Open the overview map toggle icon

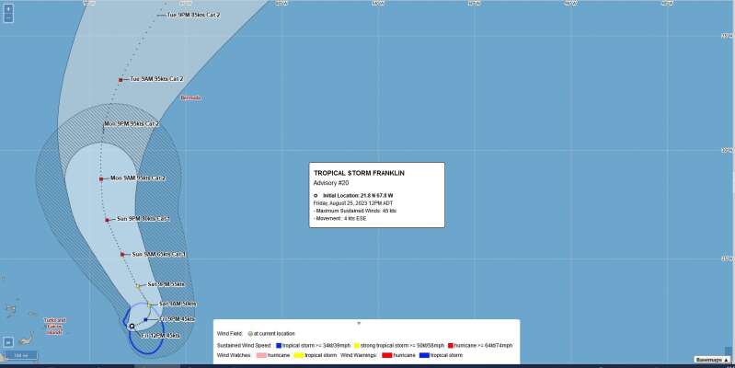(x=8, y=342)
